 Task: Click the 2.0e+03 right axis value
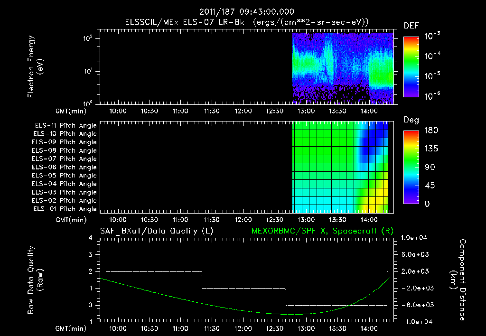pos(415,271)
